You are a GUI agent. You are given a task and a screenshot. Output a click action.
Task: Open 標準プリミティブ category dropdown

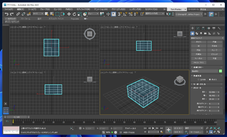pos(207,38)
